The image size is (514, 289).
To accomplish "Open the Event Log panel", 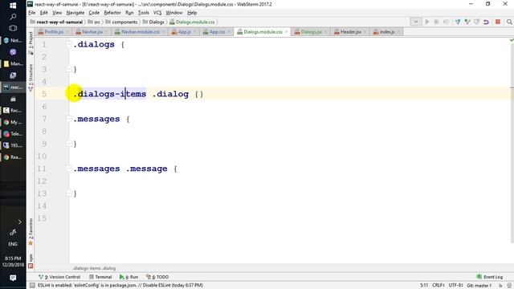I will click(490, 277).
